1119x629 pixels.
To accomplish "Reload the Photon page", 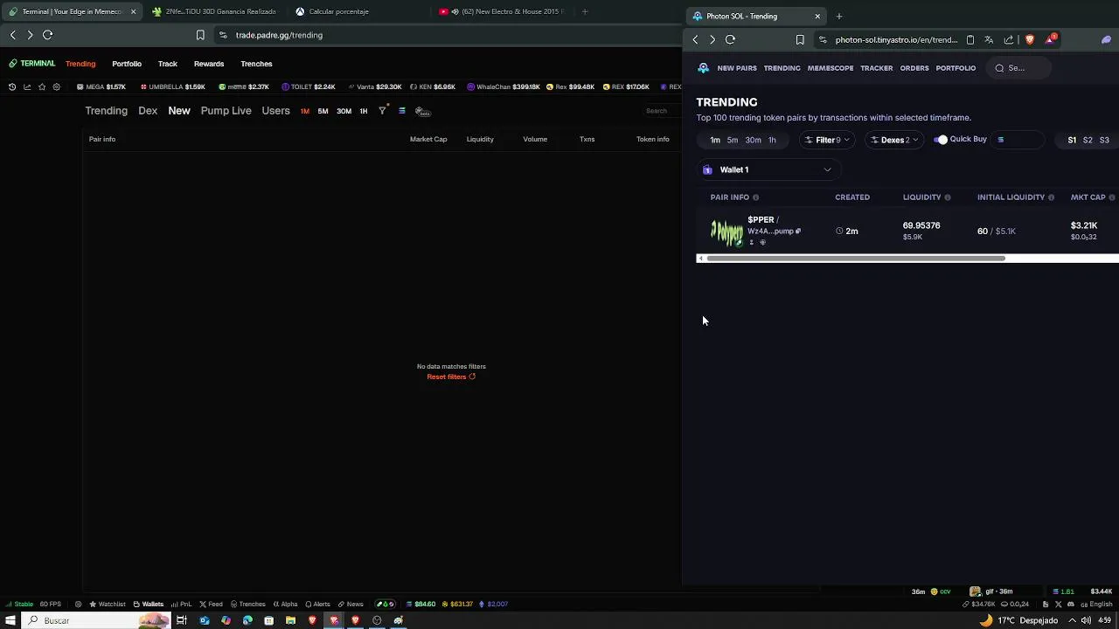I will pos(730,39).
